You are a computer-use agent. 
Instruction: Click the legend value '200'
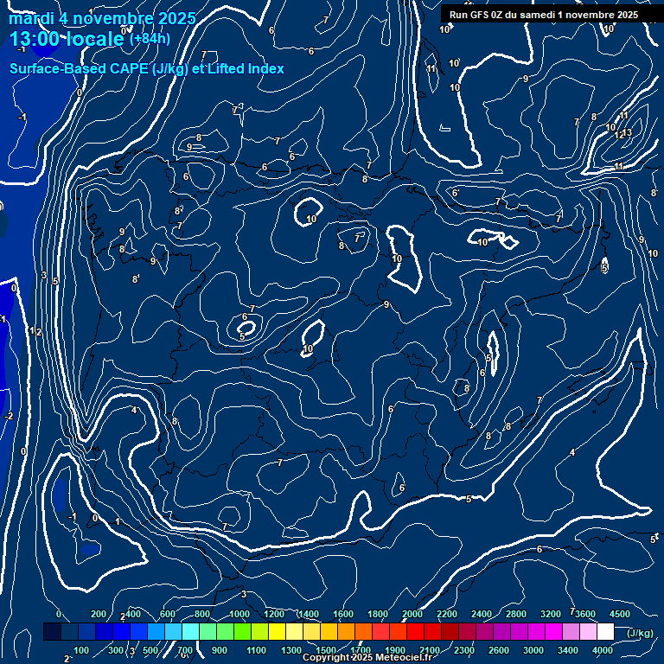[x=99, y=614]
